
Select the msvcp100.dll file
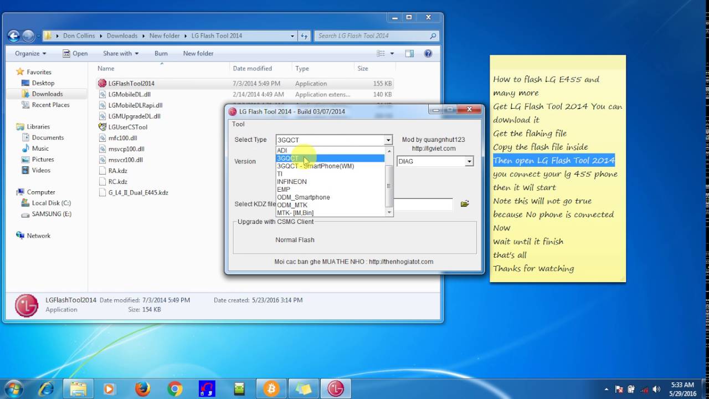(126, 149)
